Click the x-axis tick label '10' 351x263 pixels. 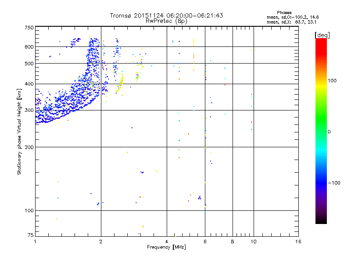point(254,242)
